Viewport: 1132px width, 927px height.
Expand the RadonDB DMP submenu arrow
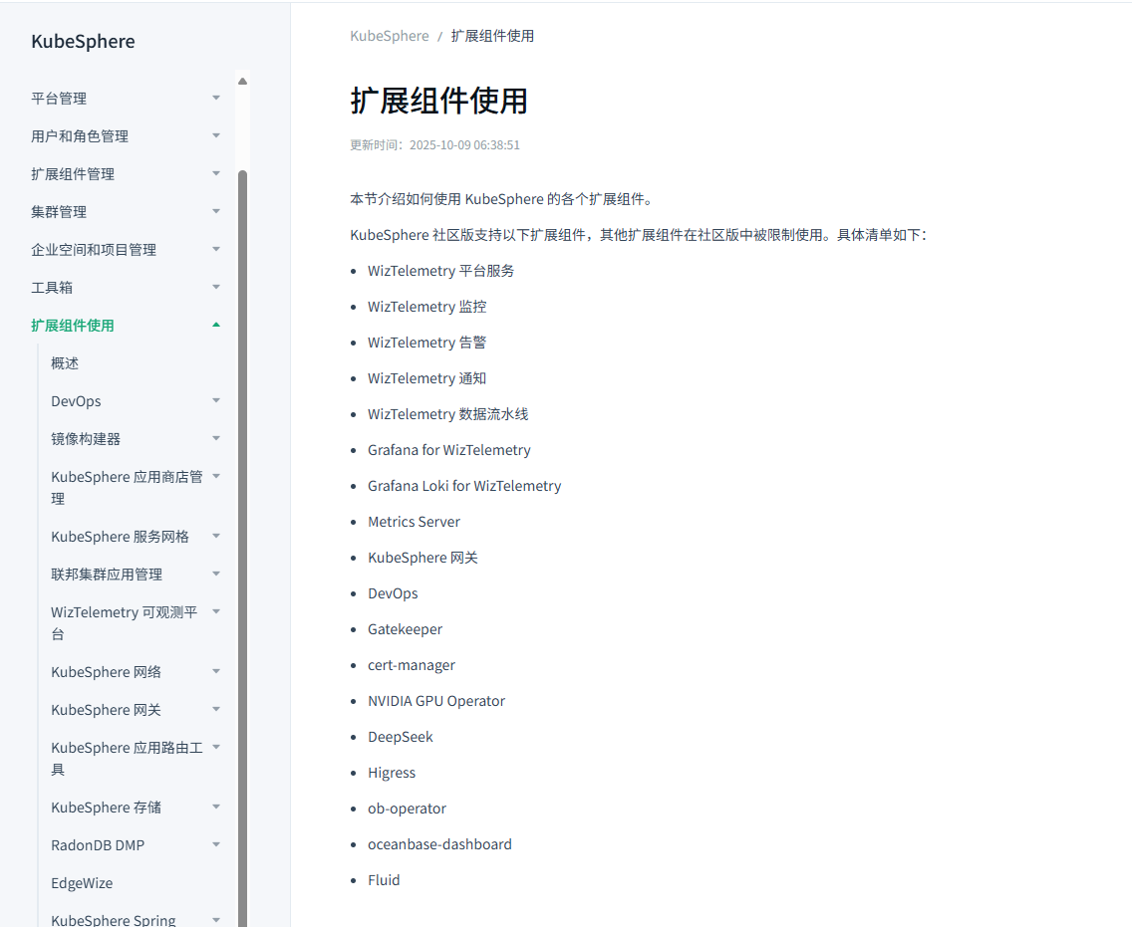pyautogui.click(x=216, y=844)
